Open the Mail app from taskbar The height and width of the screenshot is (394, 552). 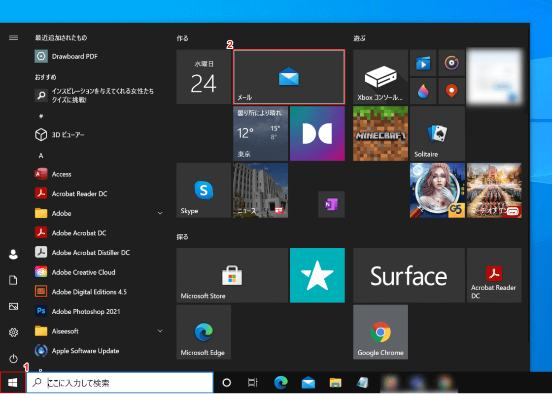308,382
